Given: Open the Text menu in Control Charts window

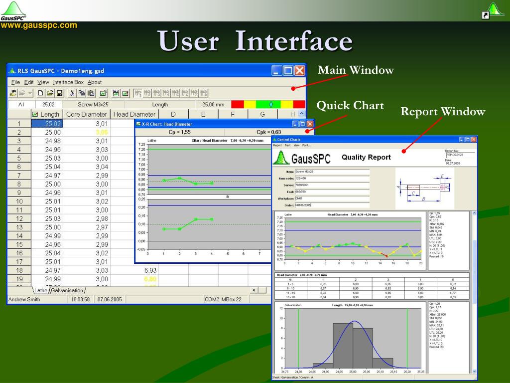Looking at the screenshot, I should (x=288, y=145).
